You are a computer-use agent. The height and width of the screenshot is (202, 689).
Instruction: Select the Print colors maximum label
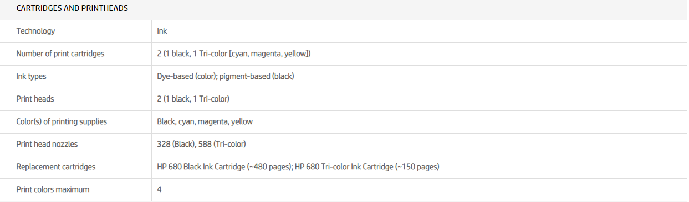click(53, 189)
